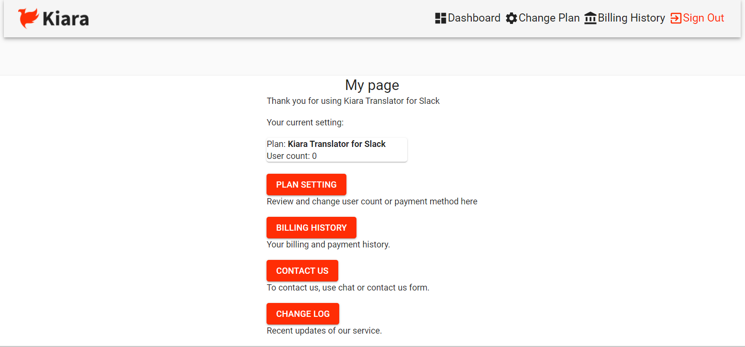745x347 pixels.
Task: Click plan name Kiara Translator for Slack
Action: [337, 144]
